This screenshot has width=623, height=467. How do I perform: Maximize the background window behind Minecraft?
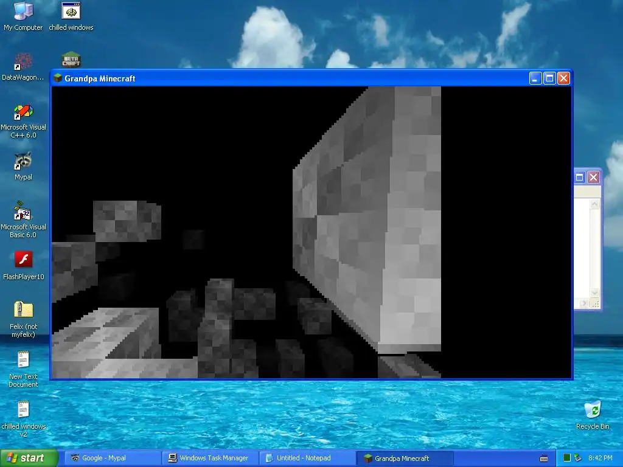(x=579, y=177)
